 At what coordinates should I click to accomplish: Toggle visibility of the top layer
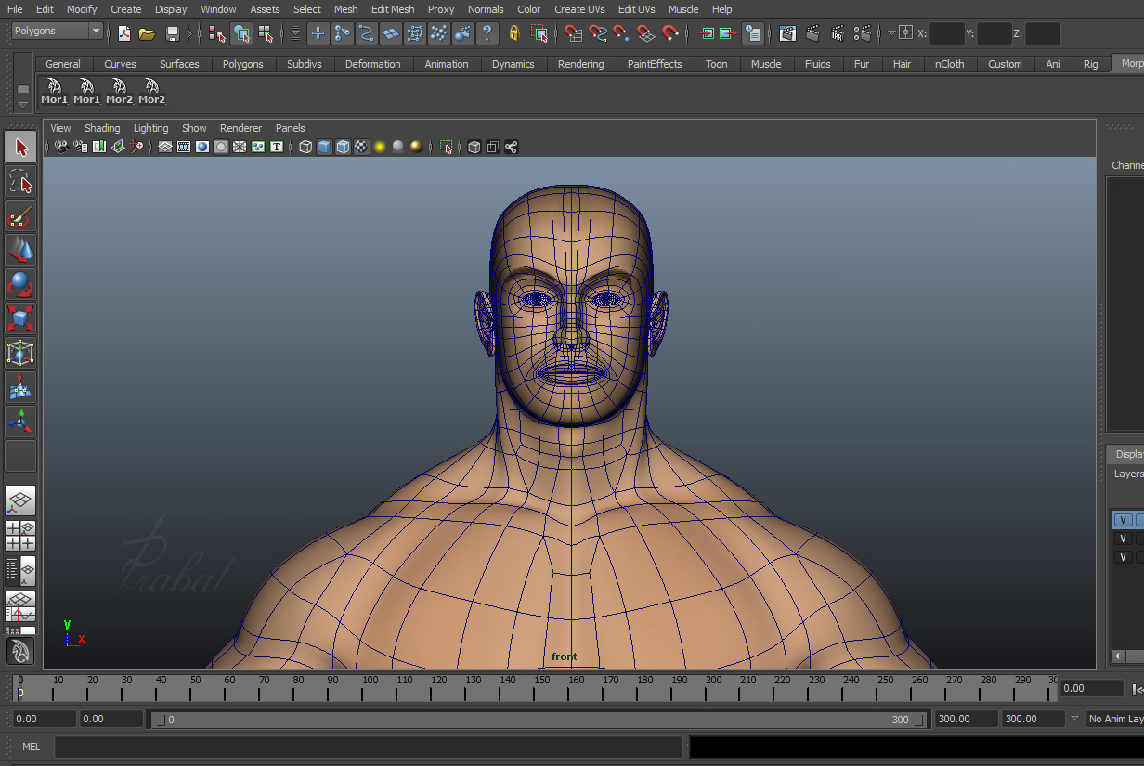[1123, 519]
